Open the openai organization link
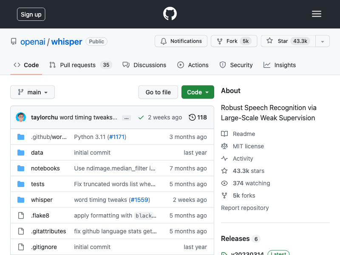Viewport: 340px width, 255px height. [33, 42]
